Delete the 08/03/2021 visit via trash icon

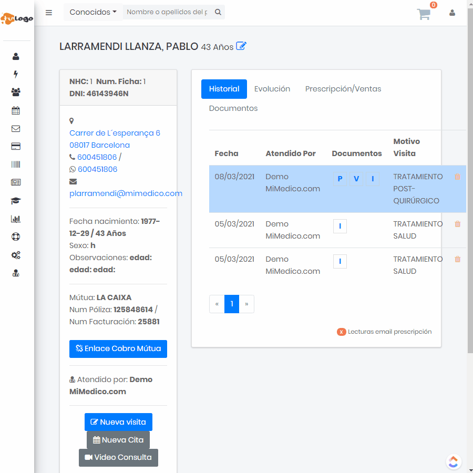[457, 177]
